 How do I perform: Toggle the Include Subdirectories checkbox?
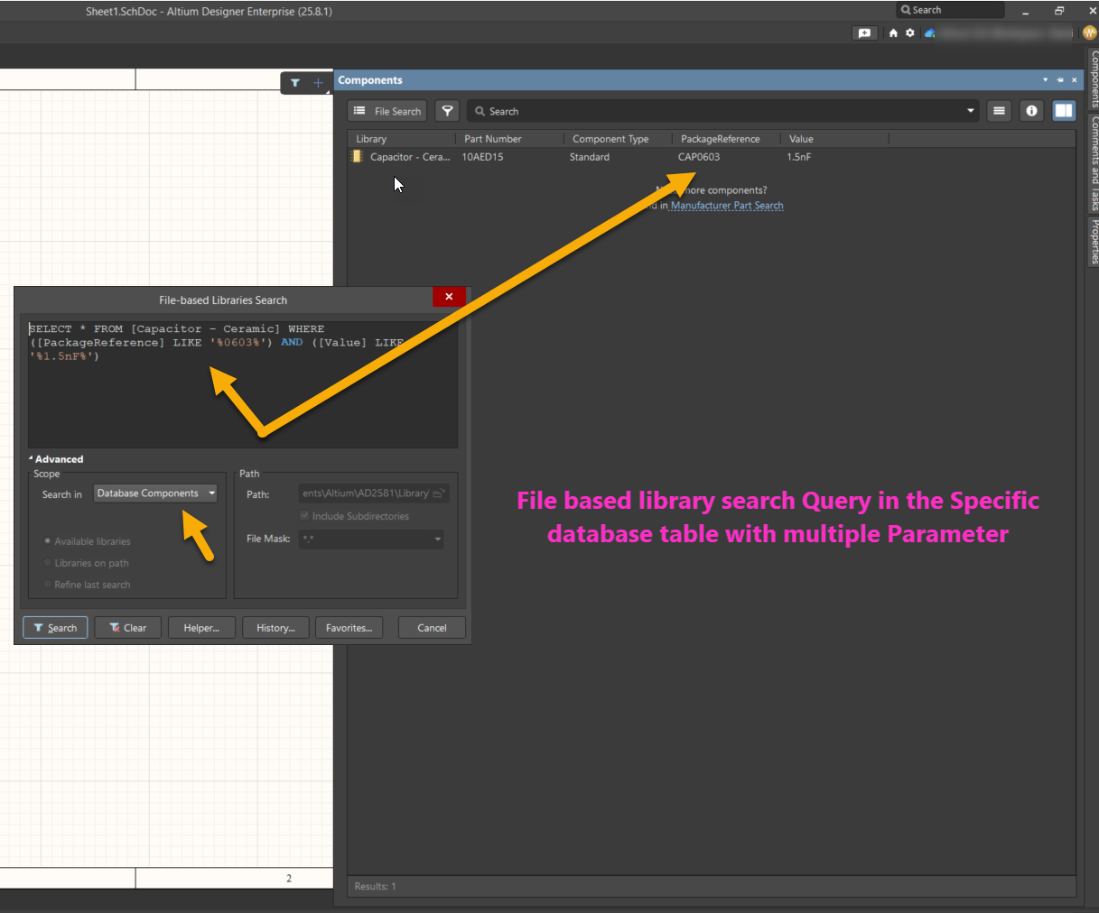click(x=304, y=516)
